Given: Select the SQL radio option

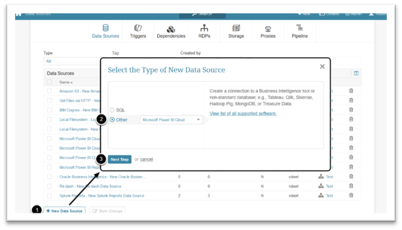Looking at the screenshot, I should [x=112, y=110].
